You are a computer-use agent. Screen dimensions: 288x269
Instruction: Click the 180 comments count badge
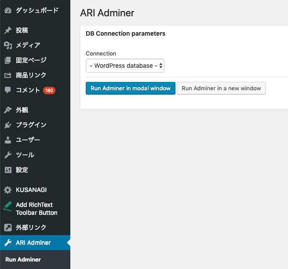pos(49,90)
